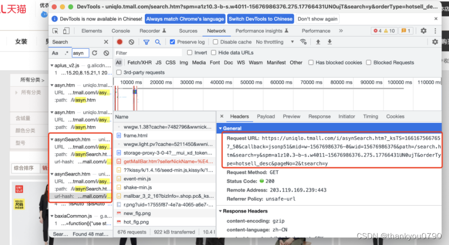Click the network Filter text field
Viewport: 449px width, 245px height.
[x=148, y=52]
